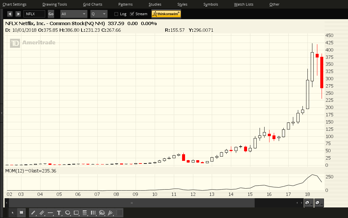The image size is (348, 218).
Task: Open the Other menu
Action: (x=274, y=4)
